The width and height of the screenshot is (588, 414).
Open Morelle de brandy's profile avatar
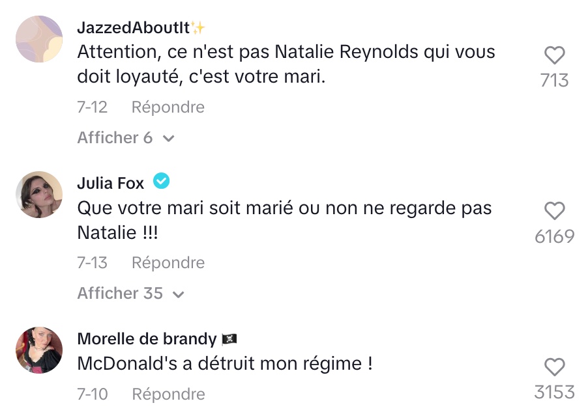[x=39, y=350]
